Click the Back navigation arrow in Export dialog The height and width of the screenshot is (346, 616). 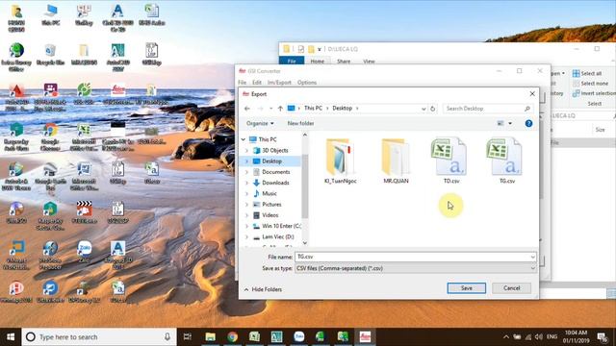tap(247, 109)
